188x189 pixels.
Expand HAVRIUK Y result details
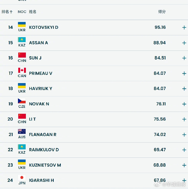click(184, 89)
